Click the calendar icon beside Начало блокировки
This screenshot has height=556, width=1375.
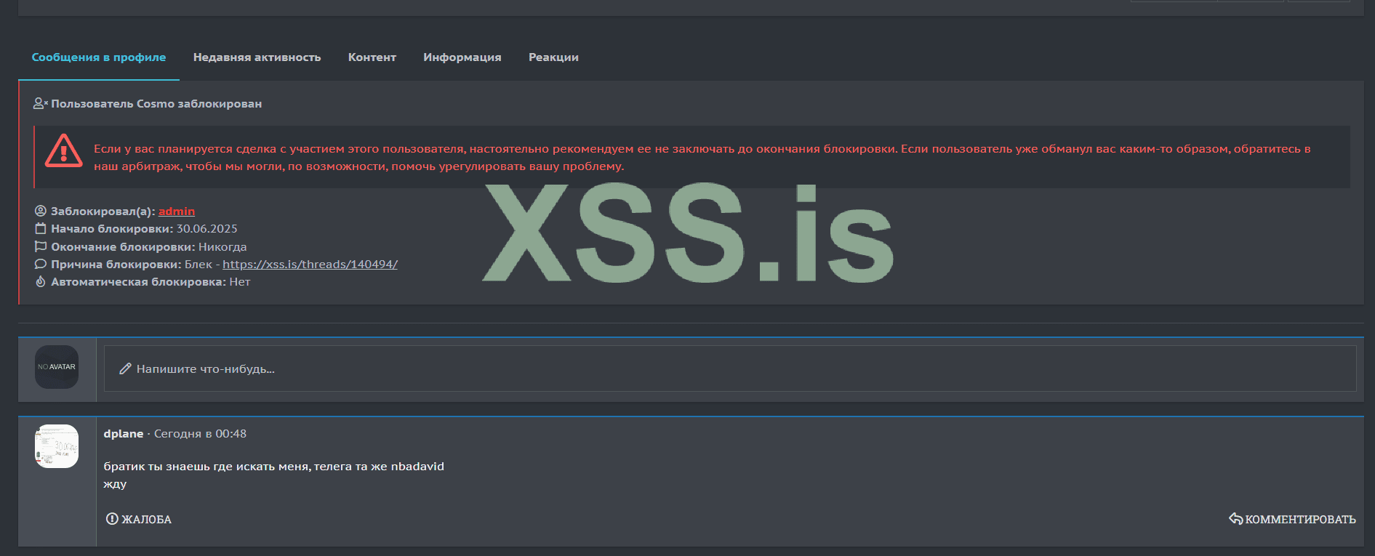[41, 229]
